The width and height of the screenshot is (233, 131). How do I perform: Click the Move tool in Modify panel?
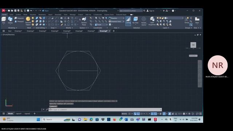click(x=68, y=18)
